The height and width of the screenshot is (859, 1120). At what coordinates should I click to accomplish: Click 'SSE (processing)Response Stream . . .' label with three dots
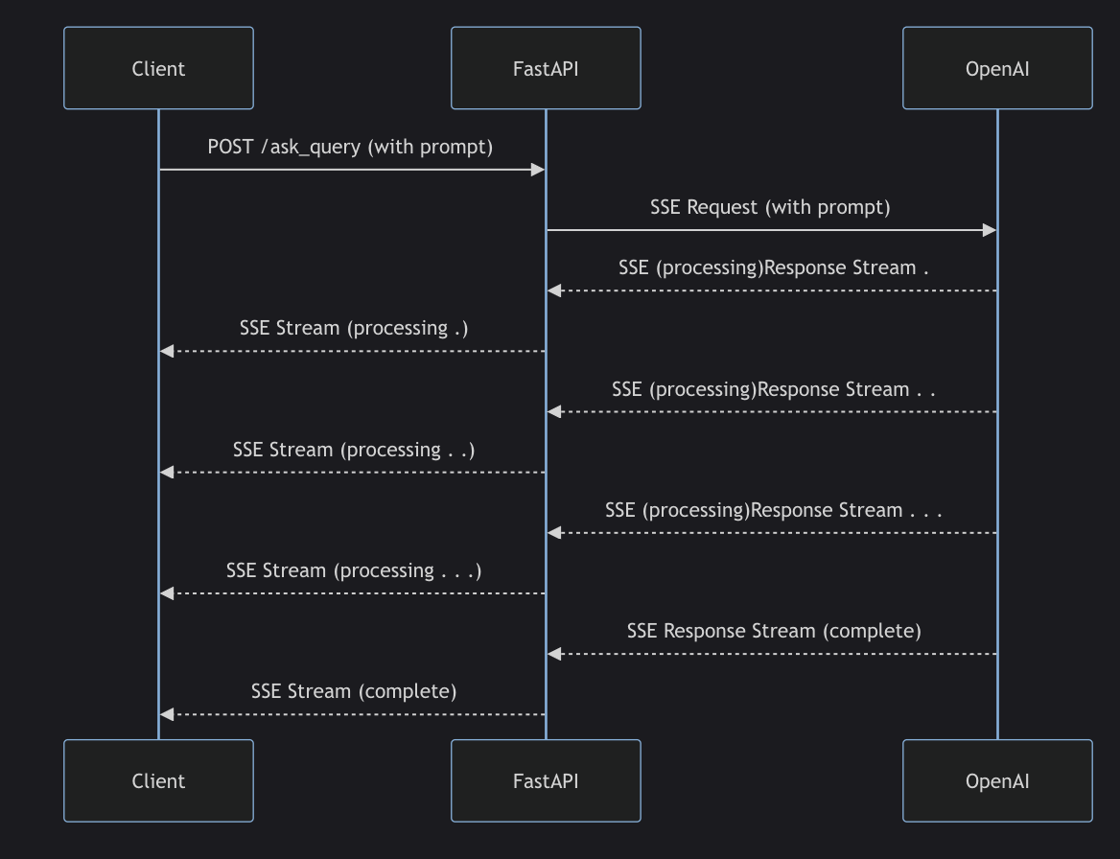(773, 510)
